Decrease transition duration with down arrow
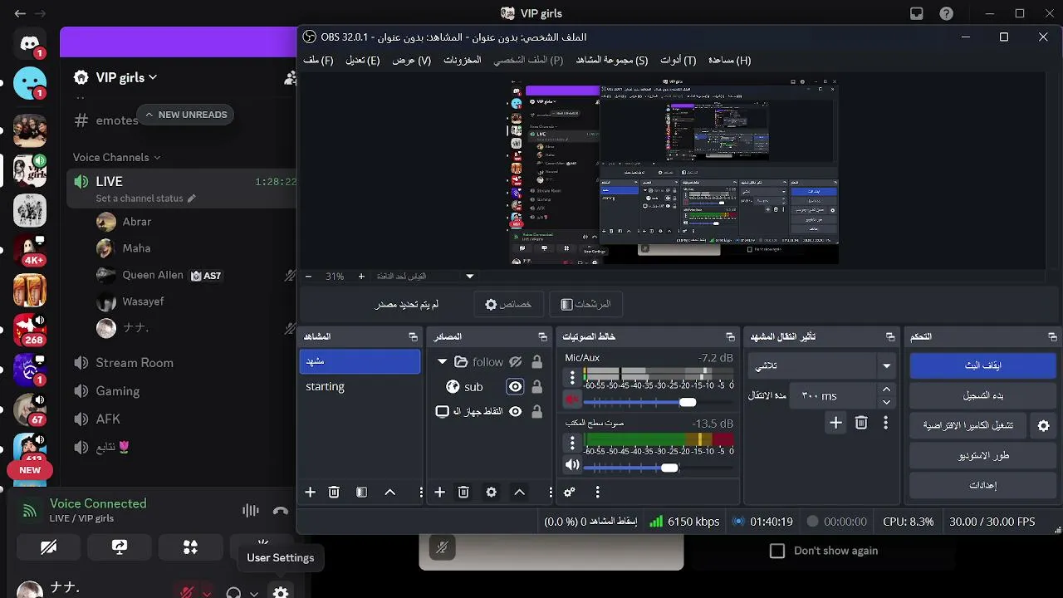1063x598 pixels. (886, 402)
